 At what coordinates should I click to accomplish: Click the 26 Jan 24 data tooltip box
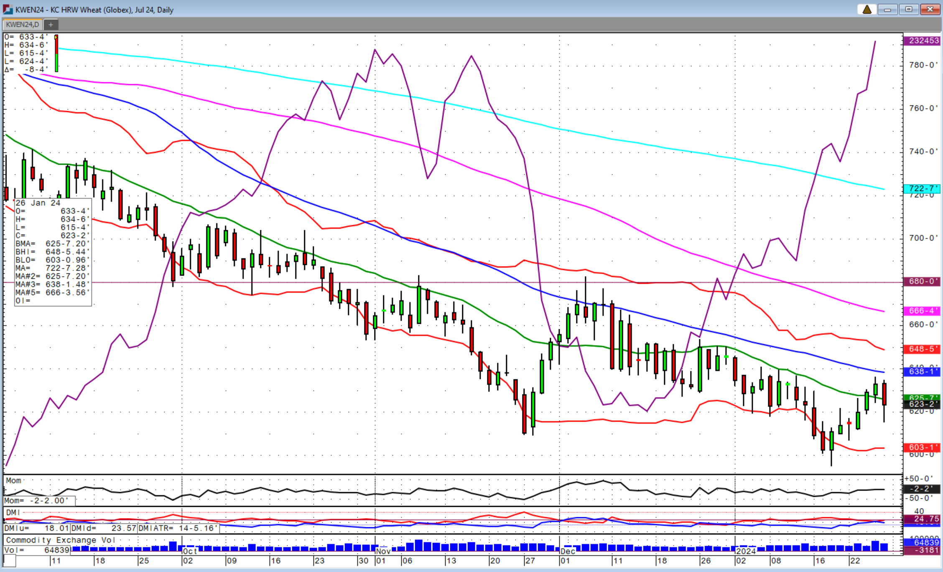[53, 252]
